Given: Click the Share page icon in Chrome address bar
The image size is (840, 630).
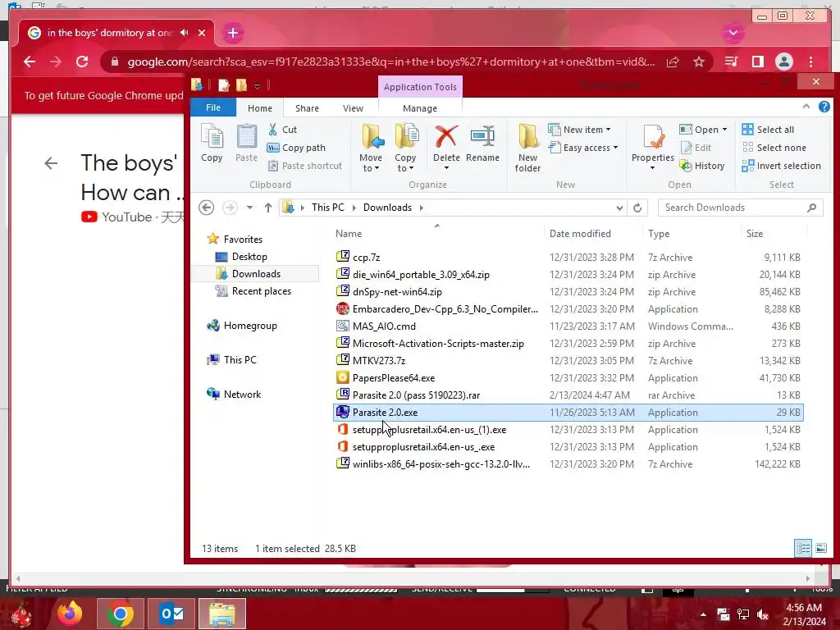Looking at the screenshot, I should [x=673, y=62].
